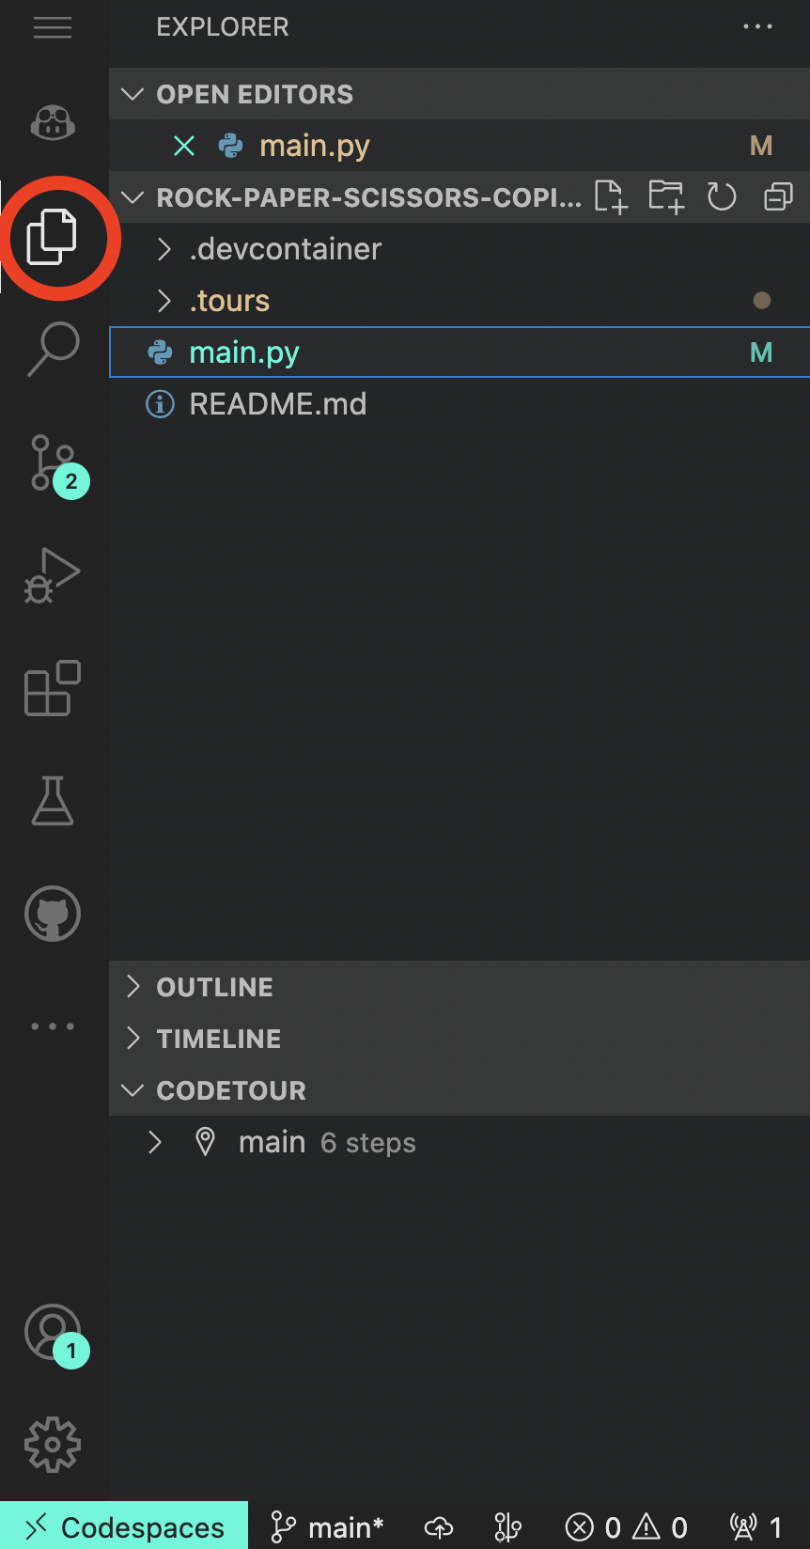Open Accounts with the notification badge

52,1333
